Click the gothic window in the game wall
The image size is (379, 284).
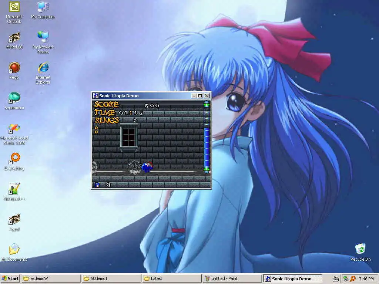129,138
